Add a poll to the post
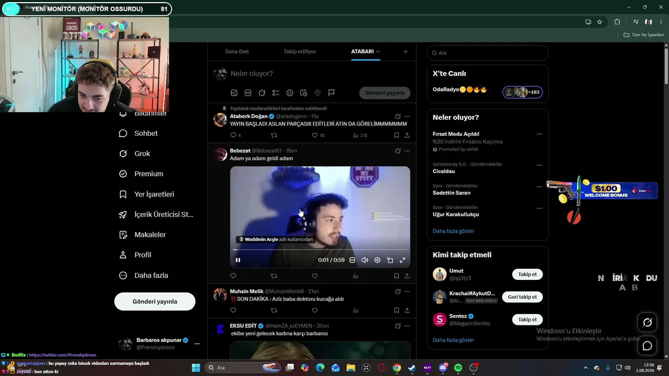Image resolution: width=669 pixels, height=376 pixels. point(276,93)
